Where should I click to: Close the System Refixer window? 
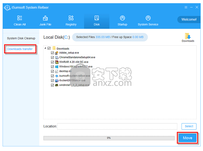197,7
